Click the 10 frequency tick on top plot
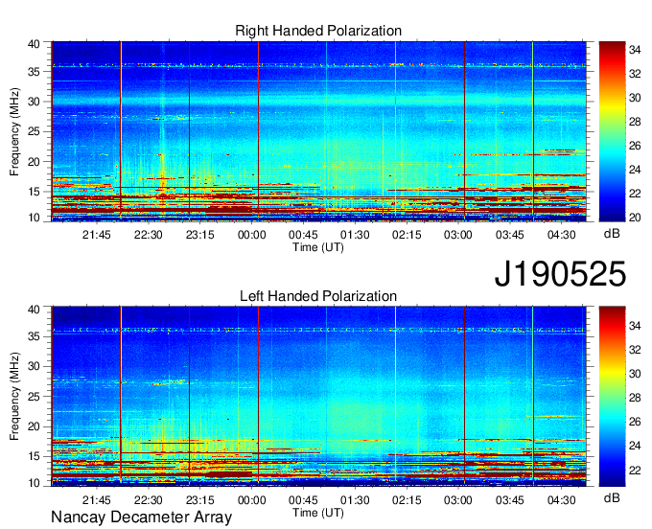The height and width of the screenshot is (529, 652). tap(35, 218)
